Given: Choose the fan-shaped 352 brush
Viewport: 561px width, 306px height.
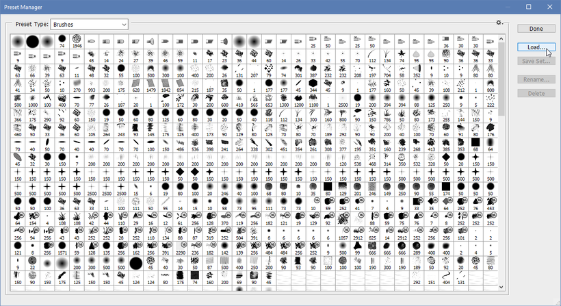Looking at the screenshot, I should click(x=417, y=71).
